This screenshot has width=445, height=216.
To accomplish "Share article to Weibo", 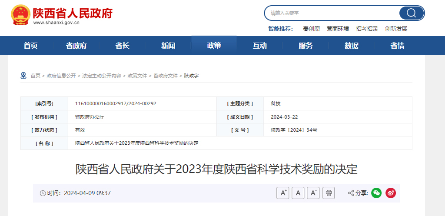I will click(391, 193).
